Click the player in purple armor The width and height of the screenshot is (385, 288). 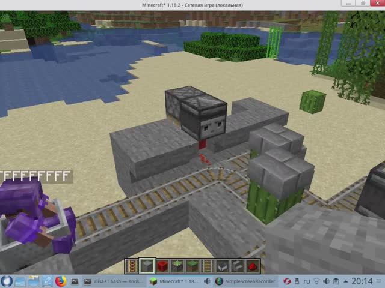[x=37, y=215]
